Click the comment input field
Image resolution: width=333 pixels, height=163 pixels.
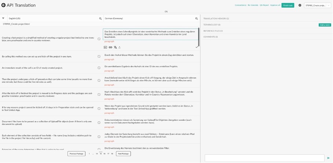click(264, 158)
